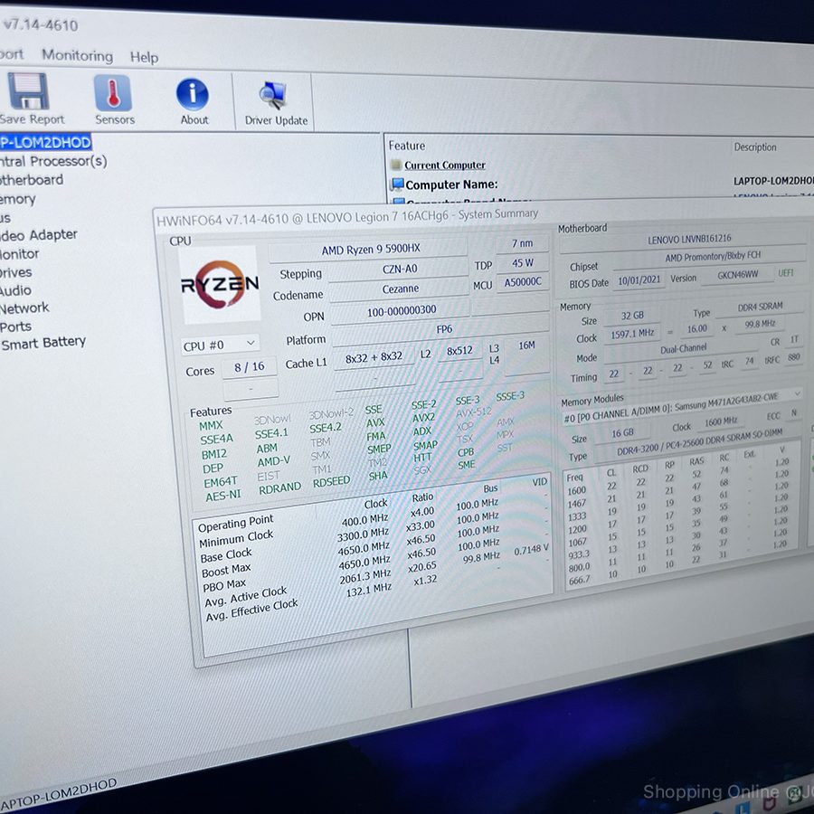Select Audio in the device tree

click(15, 290)
